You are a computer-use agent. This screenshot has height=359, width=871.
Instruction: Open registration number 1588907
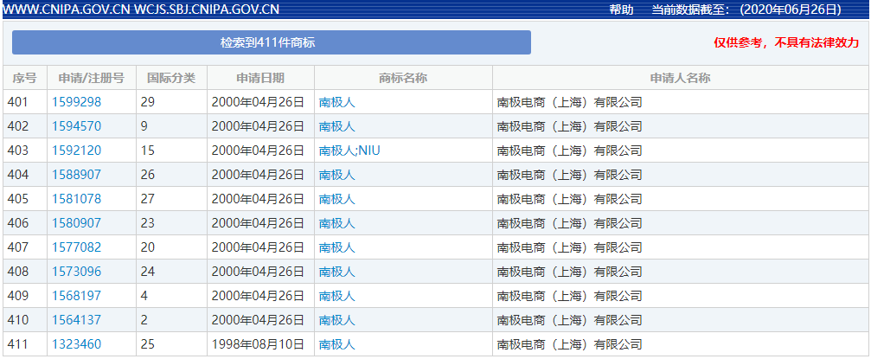[x=77, y=175]
